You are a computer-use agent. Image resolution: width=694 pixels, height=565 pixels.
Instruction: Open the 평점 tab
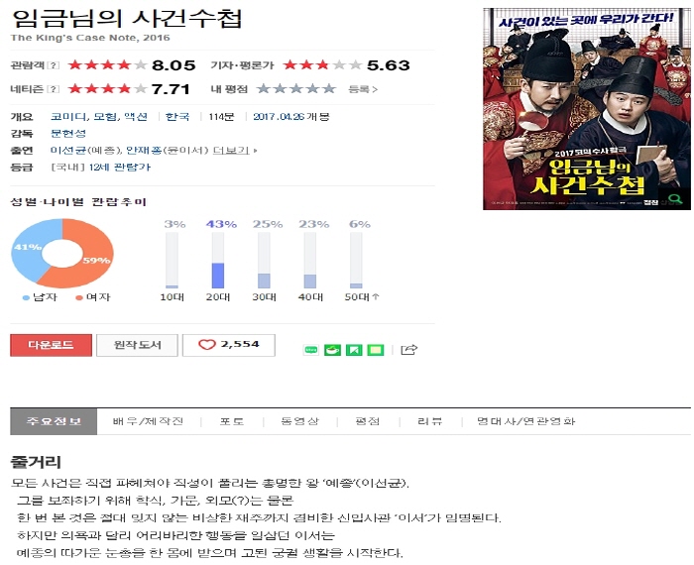[x=368, y=421]
